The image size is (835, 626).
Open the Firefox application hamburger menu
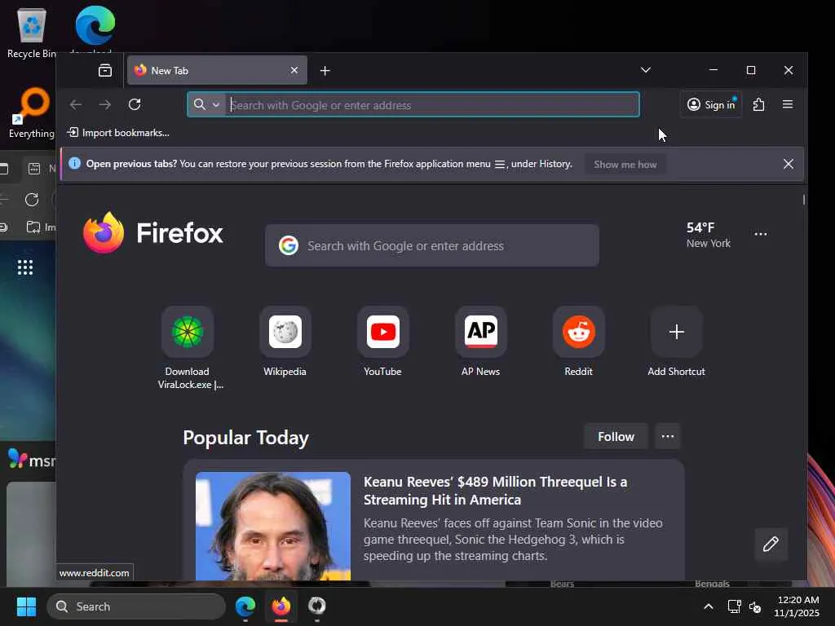coord(788,104)
